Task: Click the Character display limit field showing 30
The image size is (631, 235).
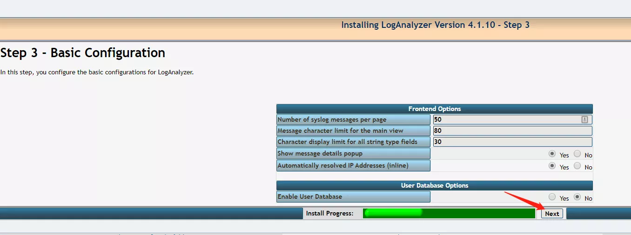Action: (x=512, y=142)
